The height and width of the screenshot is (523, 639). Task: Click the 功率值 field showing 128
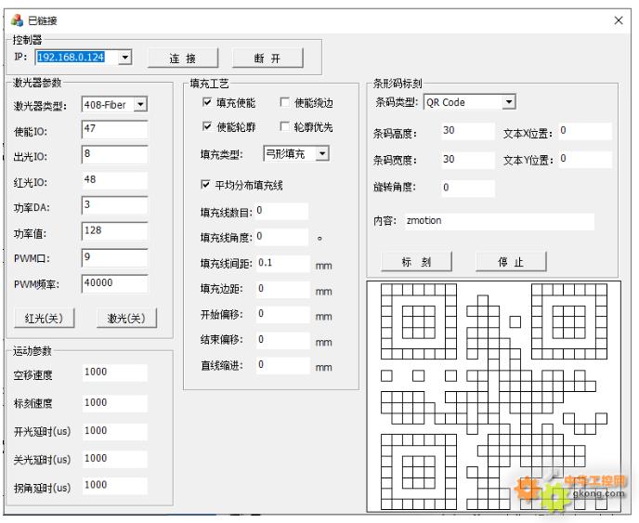pos(114,231)
